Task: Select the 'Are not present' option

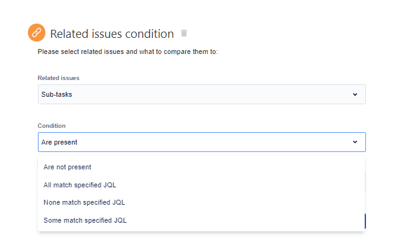Action: 67,167
